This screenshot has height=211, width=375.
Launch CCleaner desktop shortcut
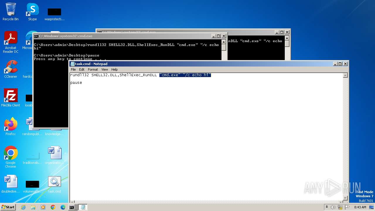pyautogui.click(x=11, y=69)
